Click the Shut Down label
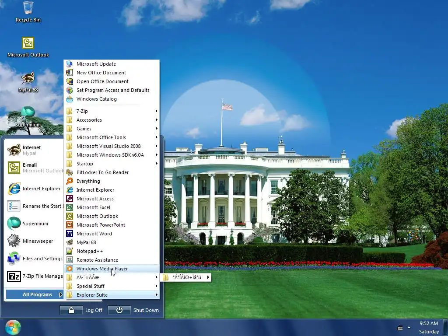Image resolution: width=448 pixels, height=336 pixels. (x=146, y=310)
